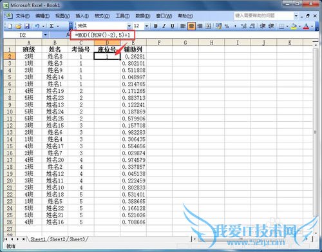Open the Font Color dropdown arrow

click(312, 26)
